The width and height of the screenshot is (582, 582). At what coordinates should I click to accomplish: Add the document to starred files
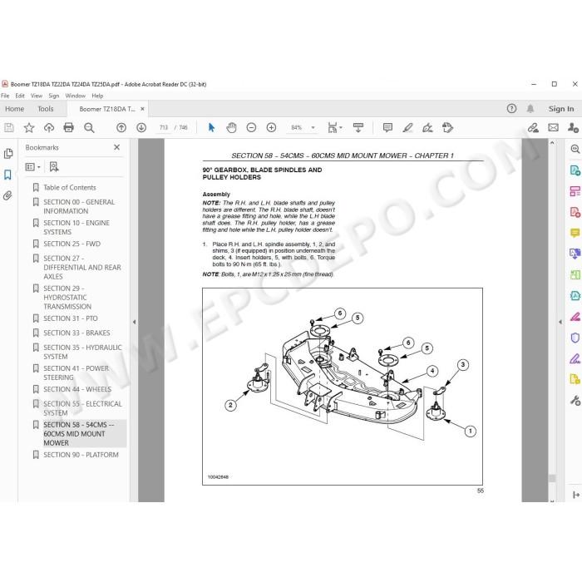click(29, 128)
